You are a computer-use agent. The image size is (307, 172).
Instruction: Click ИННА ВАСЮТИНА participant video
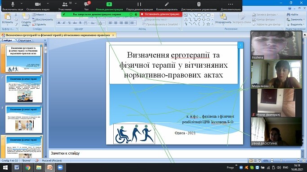pyautogui.click(x=276, y=131)
